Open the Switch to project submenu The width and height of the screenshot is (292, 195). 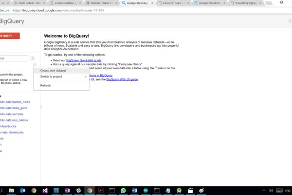pyautogui.click(x=61, y=77)
